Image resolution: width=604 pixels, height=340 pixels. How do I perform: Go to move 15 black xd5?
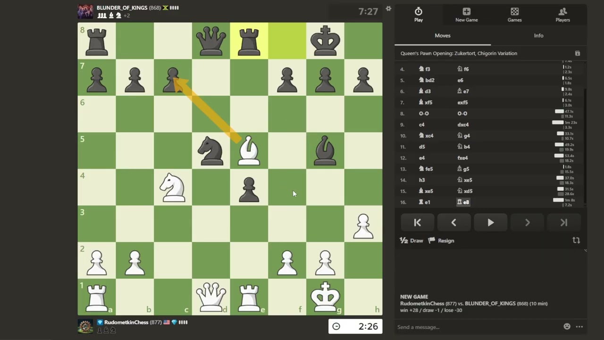465,191
